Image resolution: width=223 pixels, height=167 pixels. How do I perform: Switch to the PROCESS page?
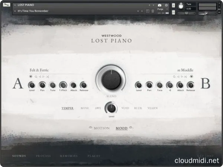click(x=43, y=156)
